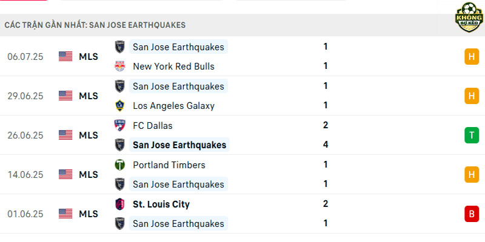485x242 pixels.
Task: Select highlighted San Jose Earthquakes in 26.06.25 match
Action: coord(179,145)
